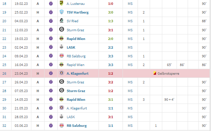Open Sturm Graz link on 07.05.23

tap(76, 91)
